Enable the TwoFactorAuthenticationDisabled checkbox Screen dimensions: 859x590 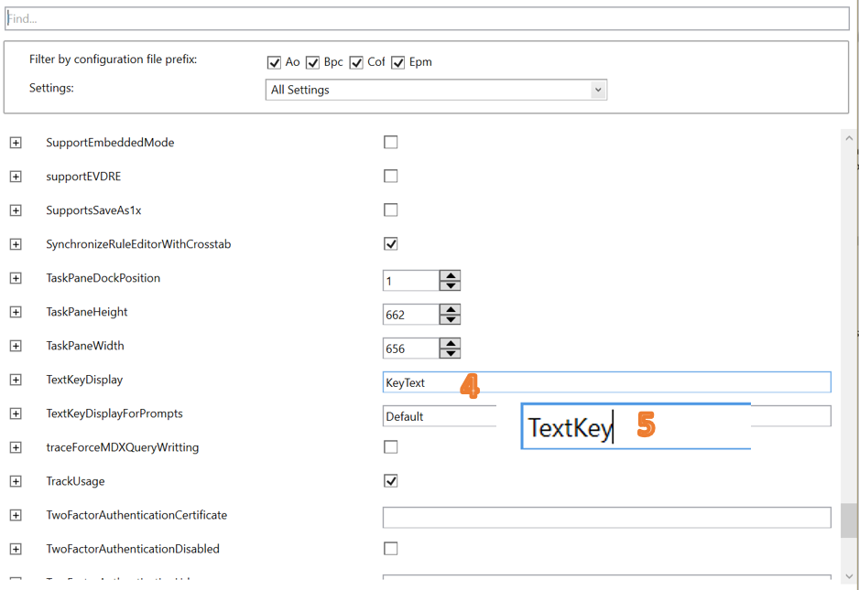pyautogui.click(x=391, y=549)
